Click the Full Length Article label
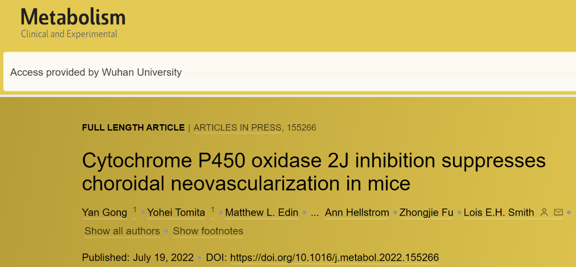Viewport: 576px width, 267px height. (133, 128)
